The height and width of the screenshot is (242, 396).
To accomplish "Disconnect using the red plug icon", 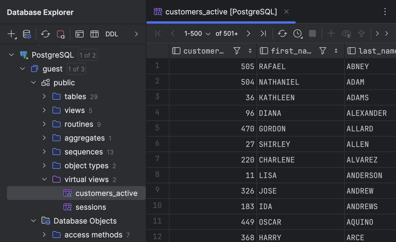I will [61, 34].
